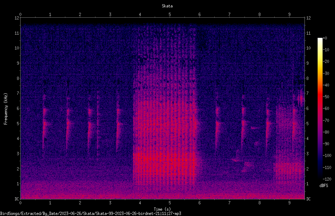Click the file path text ending in 21:11:27.mp3

[90, 214]
